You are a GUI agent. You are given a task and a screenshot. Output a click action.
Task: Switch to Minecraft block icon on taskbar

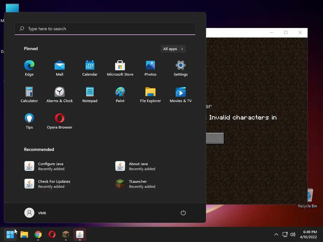tap(66, 234)
